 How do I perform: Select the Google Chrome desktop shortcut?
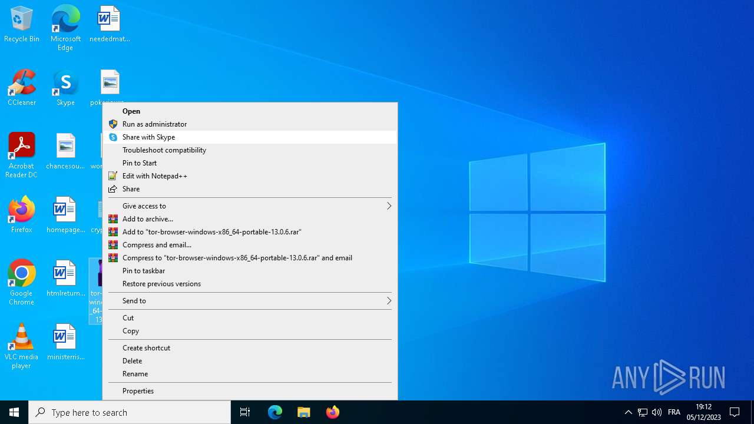pos(22,283)
